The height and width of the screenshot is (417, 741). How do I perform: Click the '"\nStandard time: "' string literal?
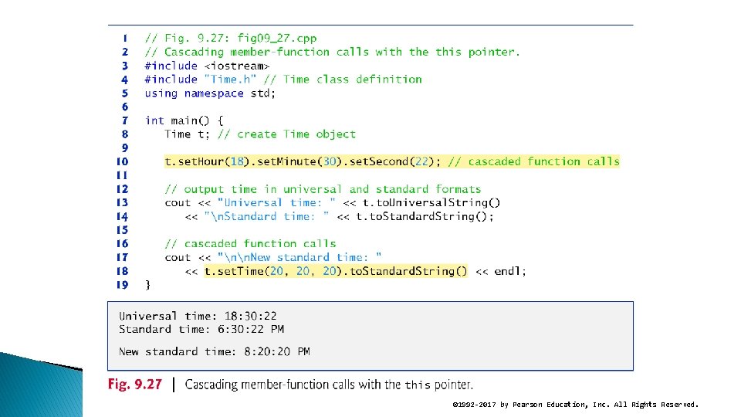coord(266,216)
